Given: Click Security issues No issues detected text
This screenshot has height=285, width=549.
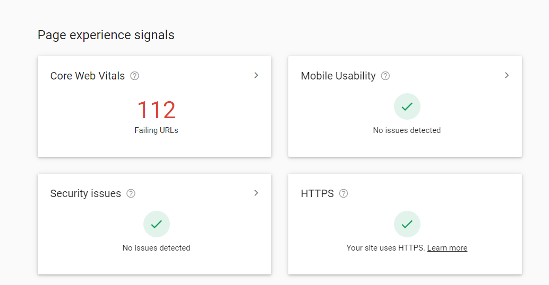Looking at the screenshot, I should pos(157,248).
